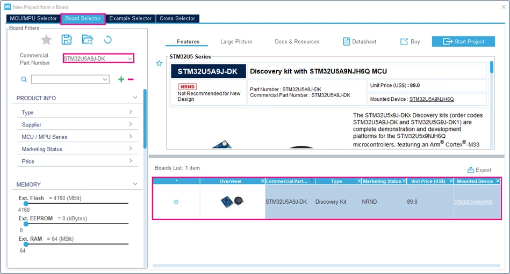Open Commercial Part Number dropdown

pos(130,58)
